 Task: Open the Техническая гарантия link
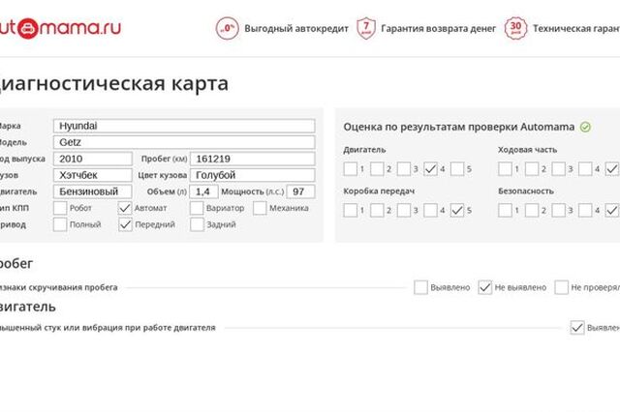tap(576, 29)
